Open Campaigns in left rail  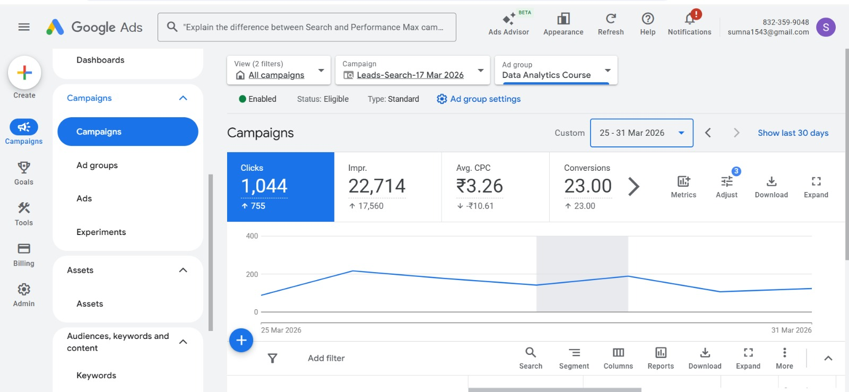24,132
